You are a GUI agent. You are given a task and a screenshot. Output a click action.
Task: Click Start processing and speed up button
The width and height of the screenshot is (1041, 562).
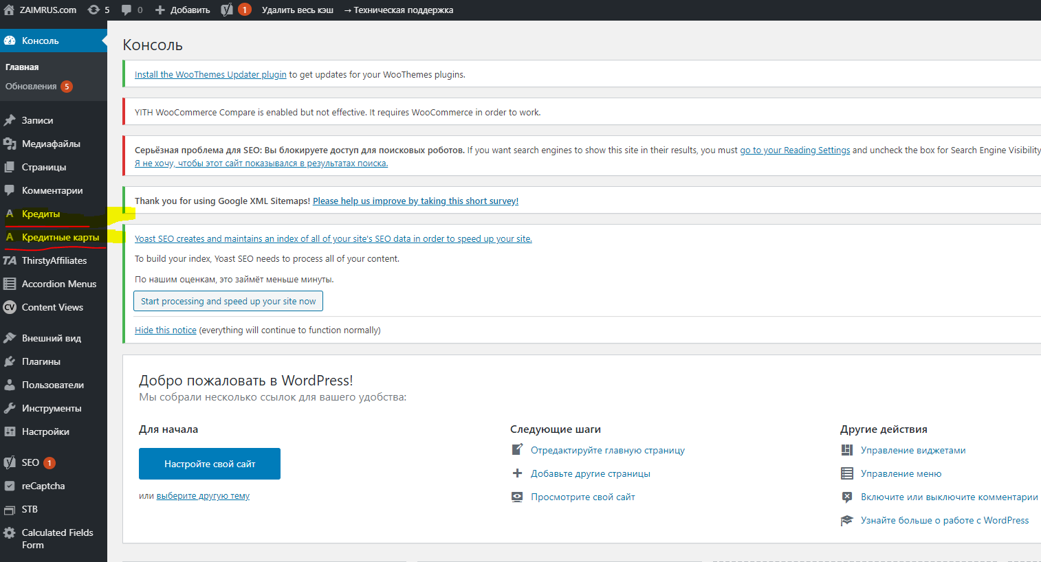tap(228, 302)
